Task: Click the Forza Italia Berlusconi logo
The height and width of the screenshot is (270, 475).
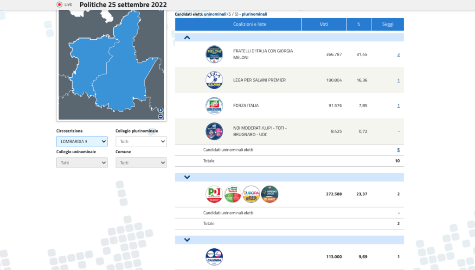Action: [214, 106]
